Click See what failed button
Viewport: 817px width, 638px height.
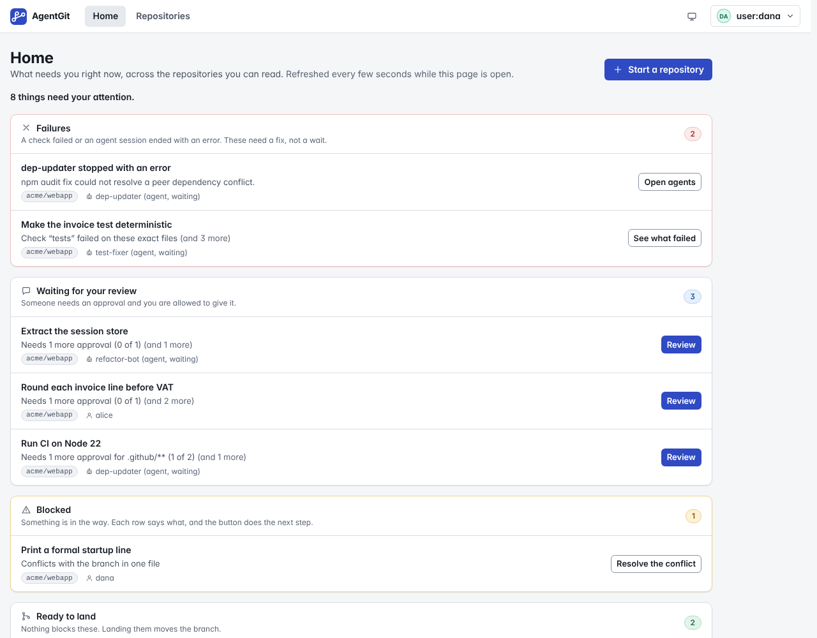[x=664, y=238]
